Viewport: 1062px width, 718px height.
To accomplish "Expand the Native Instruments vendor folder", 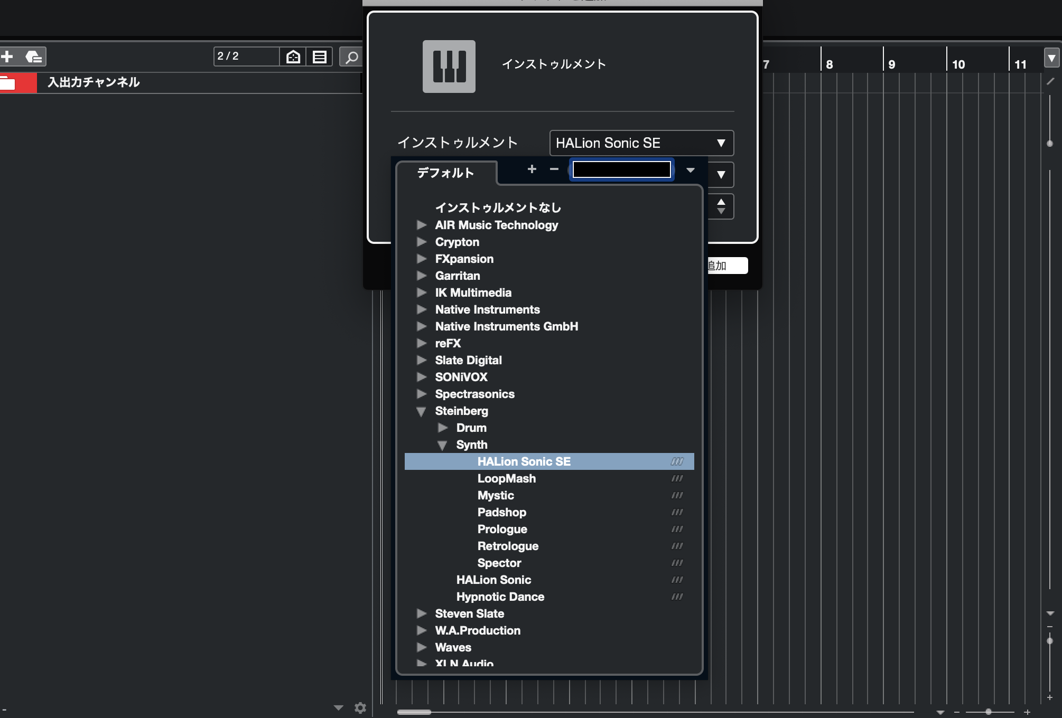I will pyautogui.click(x=422, y=309).
